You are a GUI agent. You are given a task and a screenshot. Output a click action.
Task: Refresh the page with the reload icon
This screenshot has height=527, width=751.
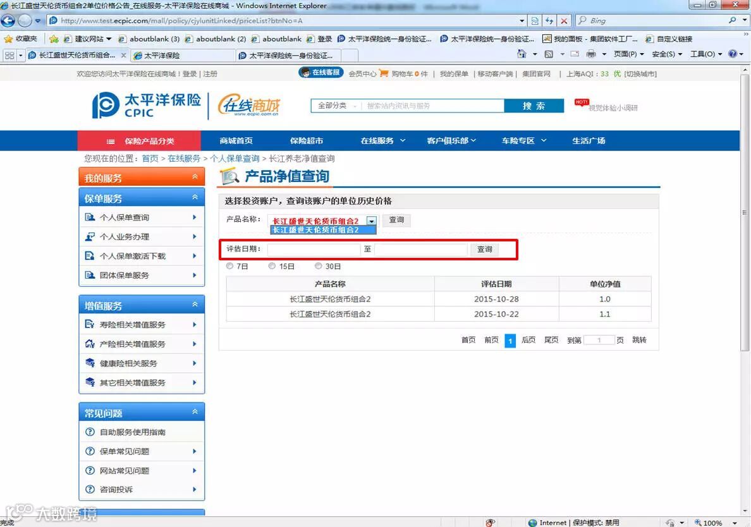pyautogui.click(x=549, y=21)
